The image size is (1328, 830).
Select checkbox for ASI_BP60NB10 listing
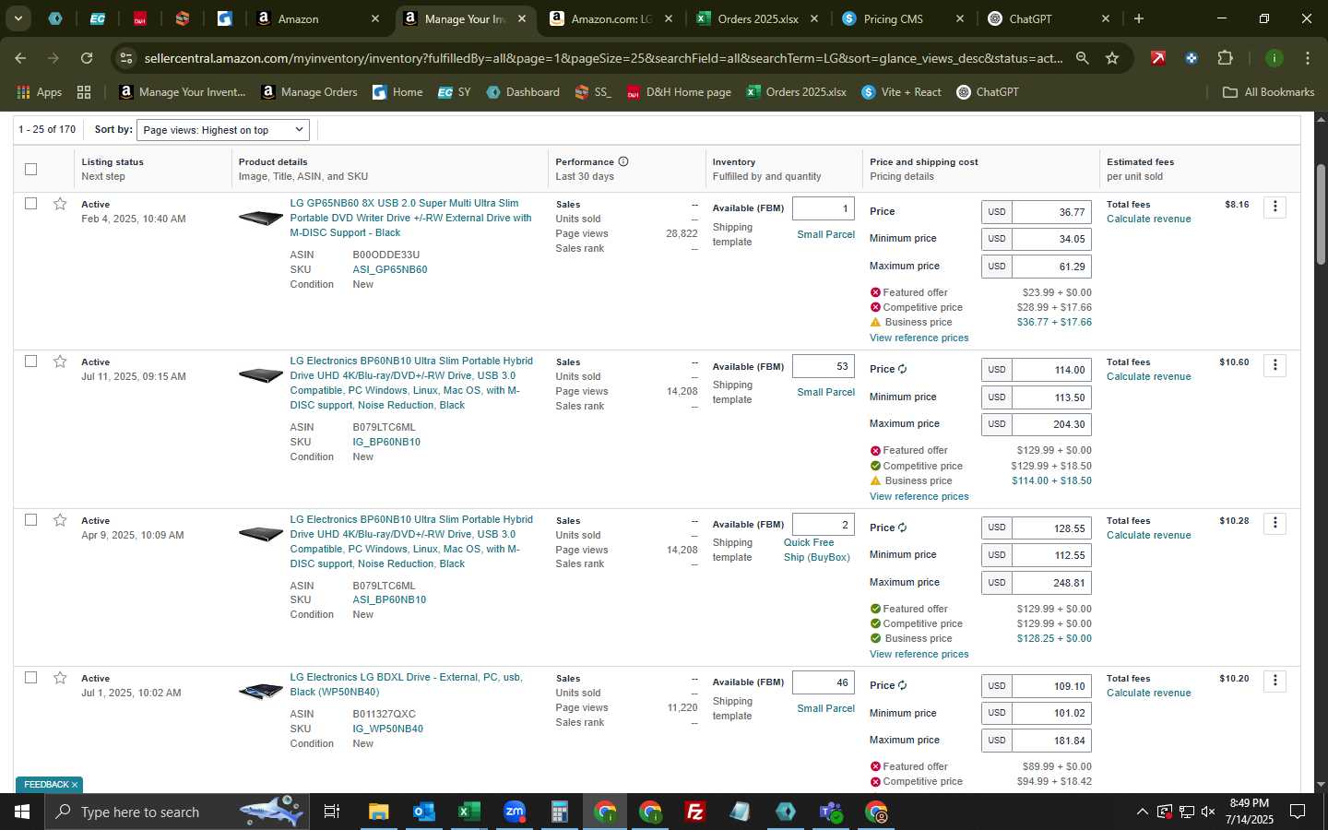coord(30,519)
